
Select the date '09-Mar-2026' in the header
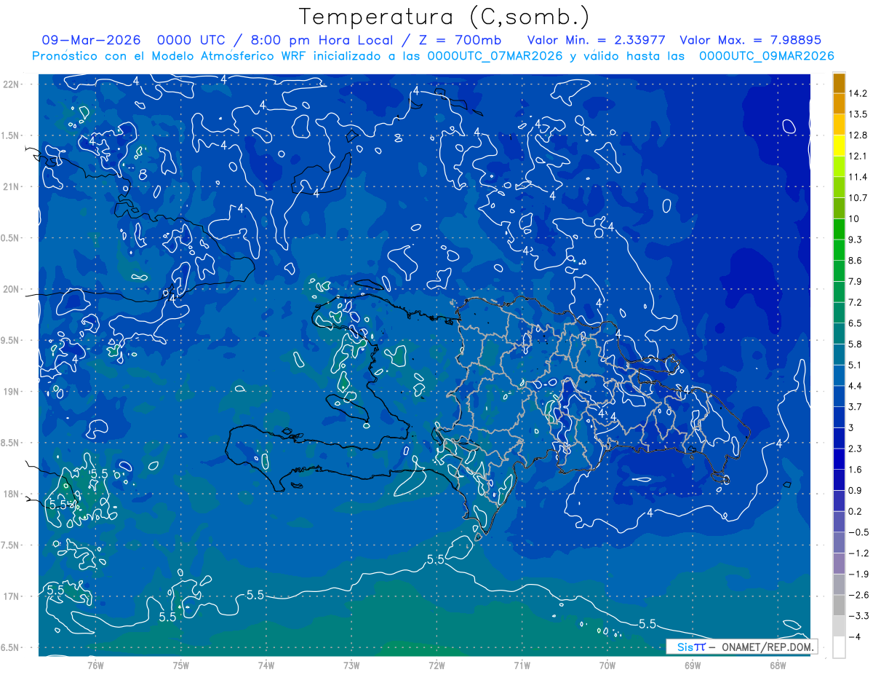(92, 40)
